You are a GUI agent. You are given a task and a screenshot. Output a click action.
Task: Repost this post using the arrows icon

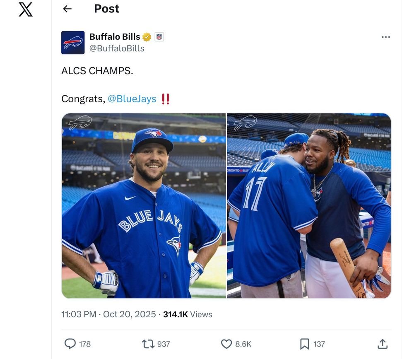[x=148, y=344]
